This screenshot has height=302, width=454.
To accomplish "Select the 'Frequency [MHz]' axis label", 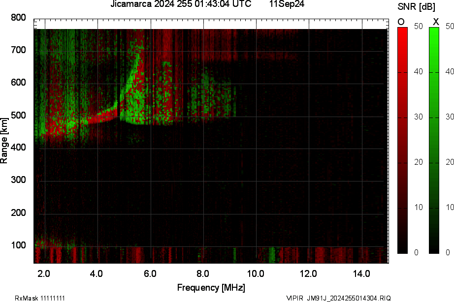I will tap(211, 287).
